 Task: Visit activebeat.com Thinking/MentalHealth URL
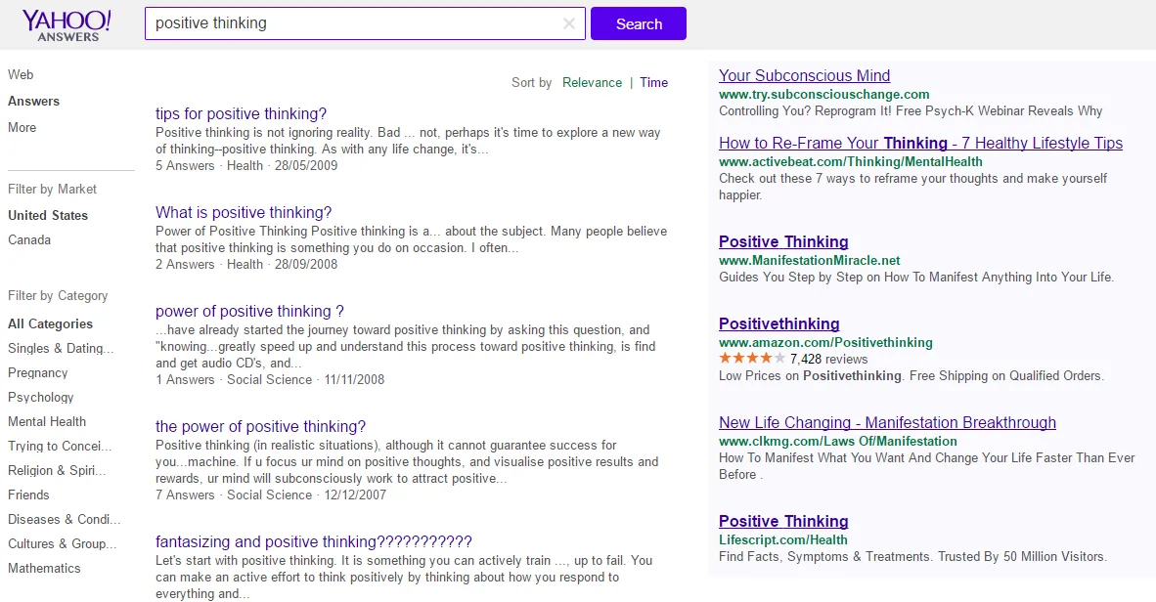tap(851, 161)
